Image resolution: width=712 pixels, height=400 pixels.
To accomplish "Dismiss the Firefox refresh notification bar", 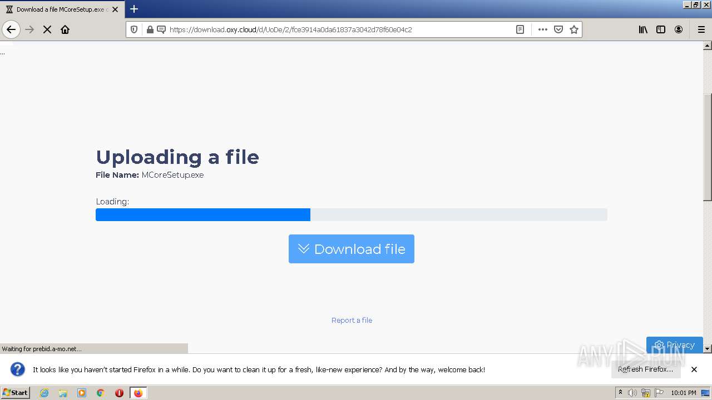I will pos(694,369).
